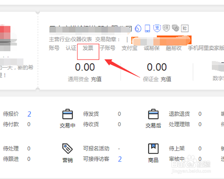The height and width of the screenshot is (179, 224).
Task: Click the 赊 square badge icon
Action: tap(185, 28)
